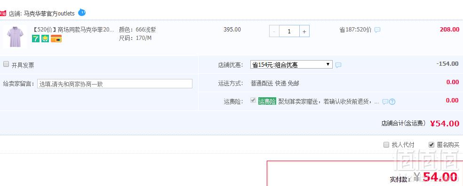Click the -154.00 discount amount

pos(447,64)
